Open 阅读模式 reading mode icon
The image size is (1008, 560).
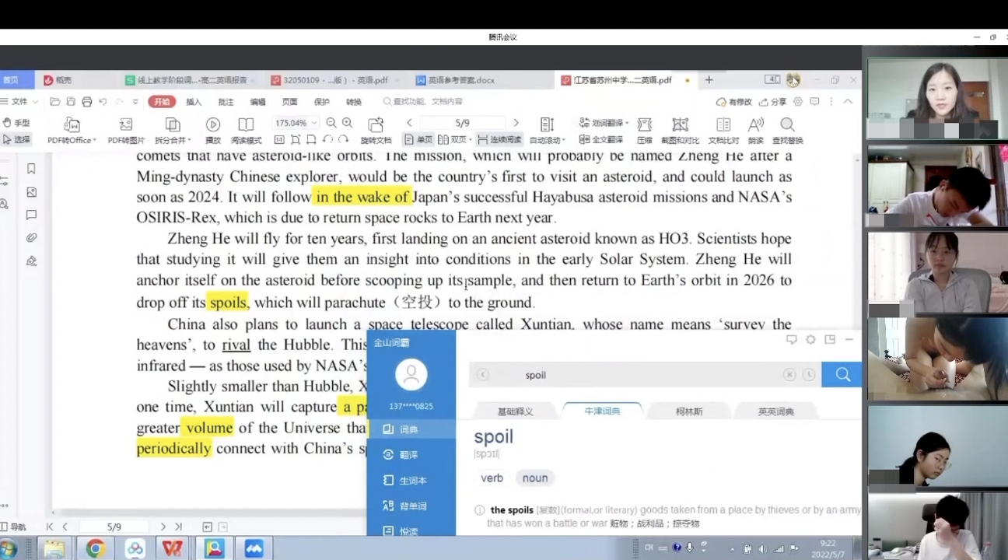point(246,124)
